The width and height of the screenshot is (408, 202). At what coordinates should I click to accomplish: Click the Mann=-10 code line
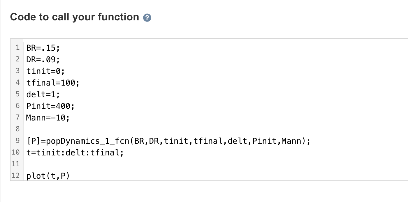[48, 118]
